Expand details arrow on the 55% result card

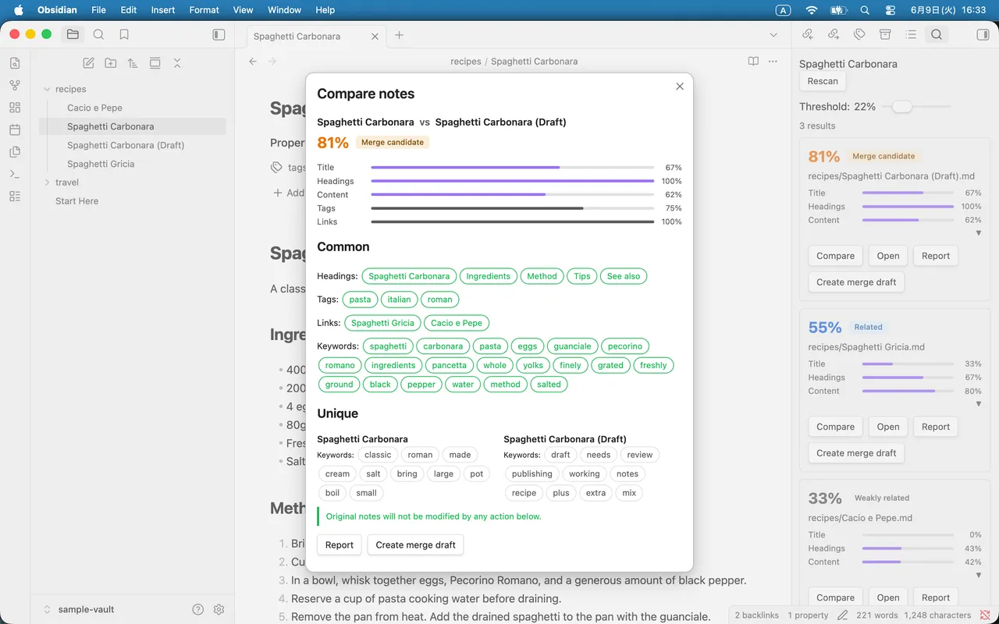point(979,404)
